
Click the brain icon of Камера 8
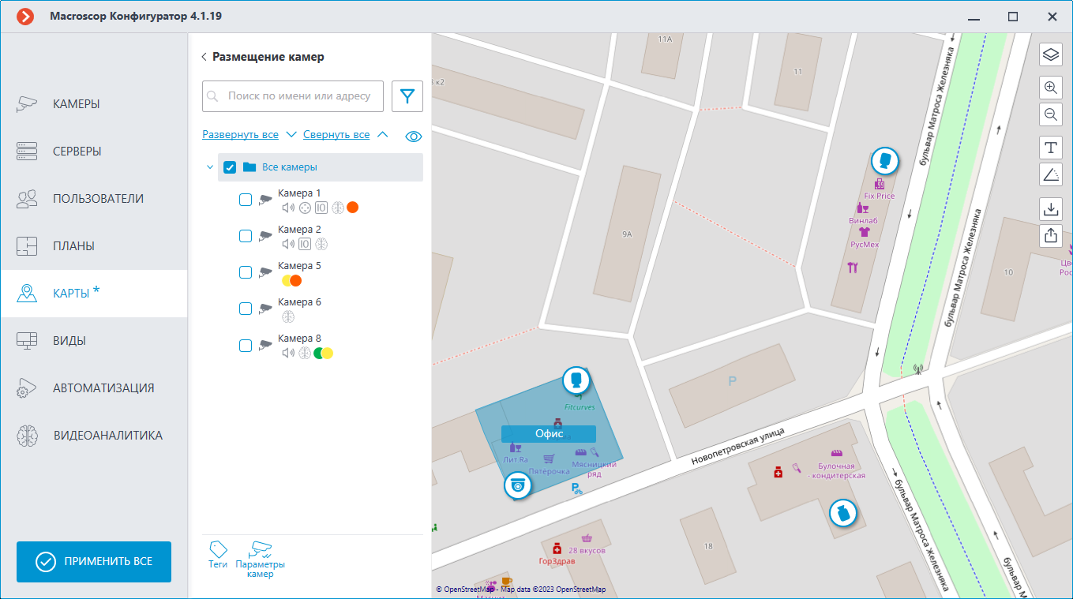tap(304, 353)
